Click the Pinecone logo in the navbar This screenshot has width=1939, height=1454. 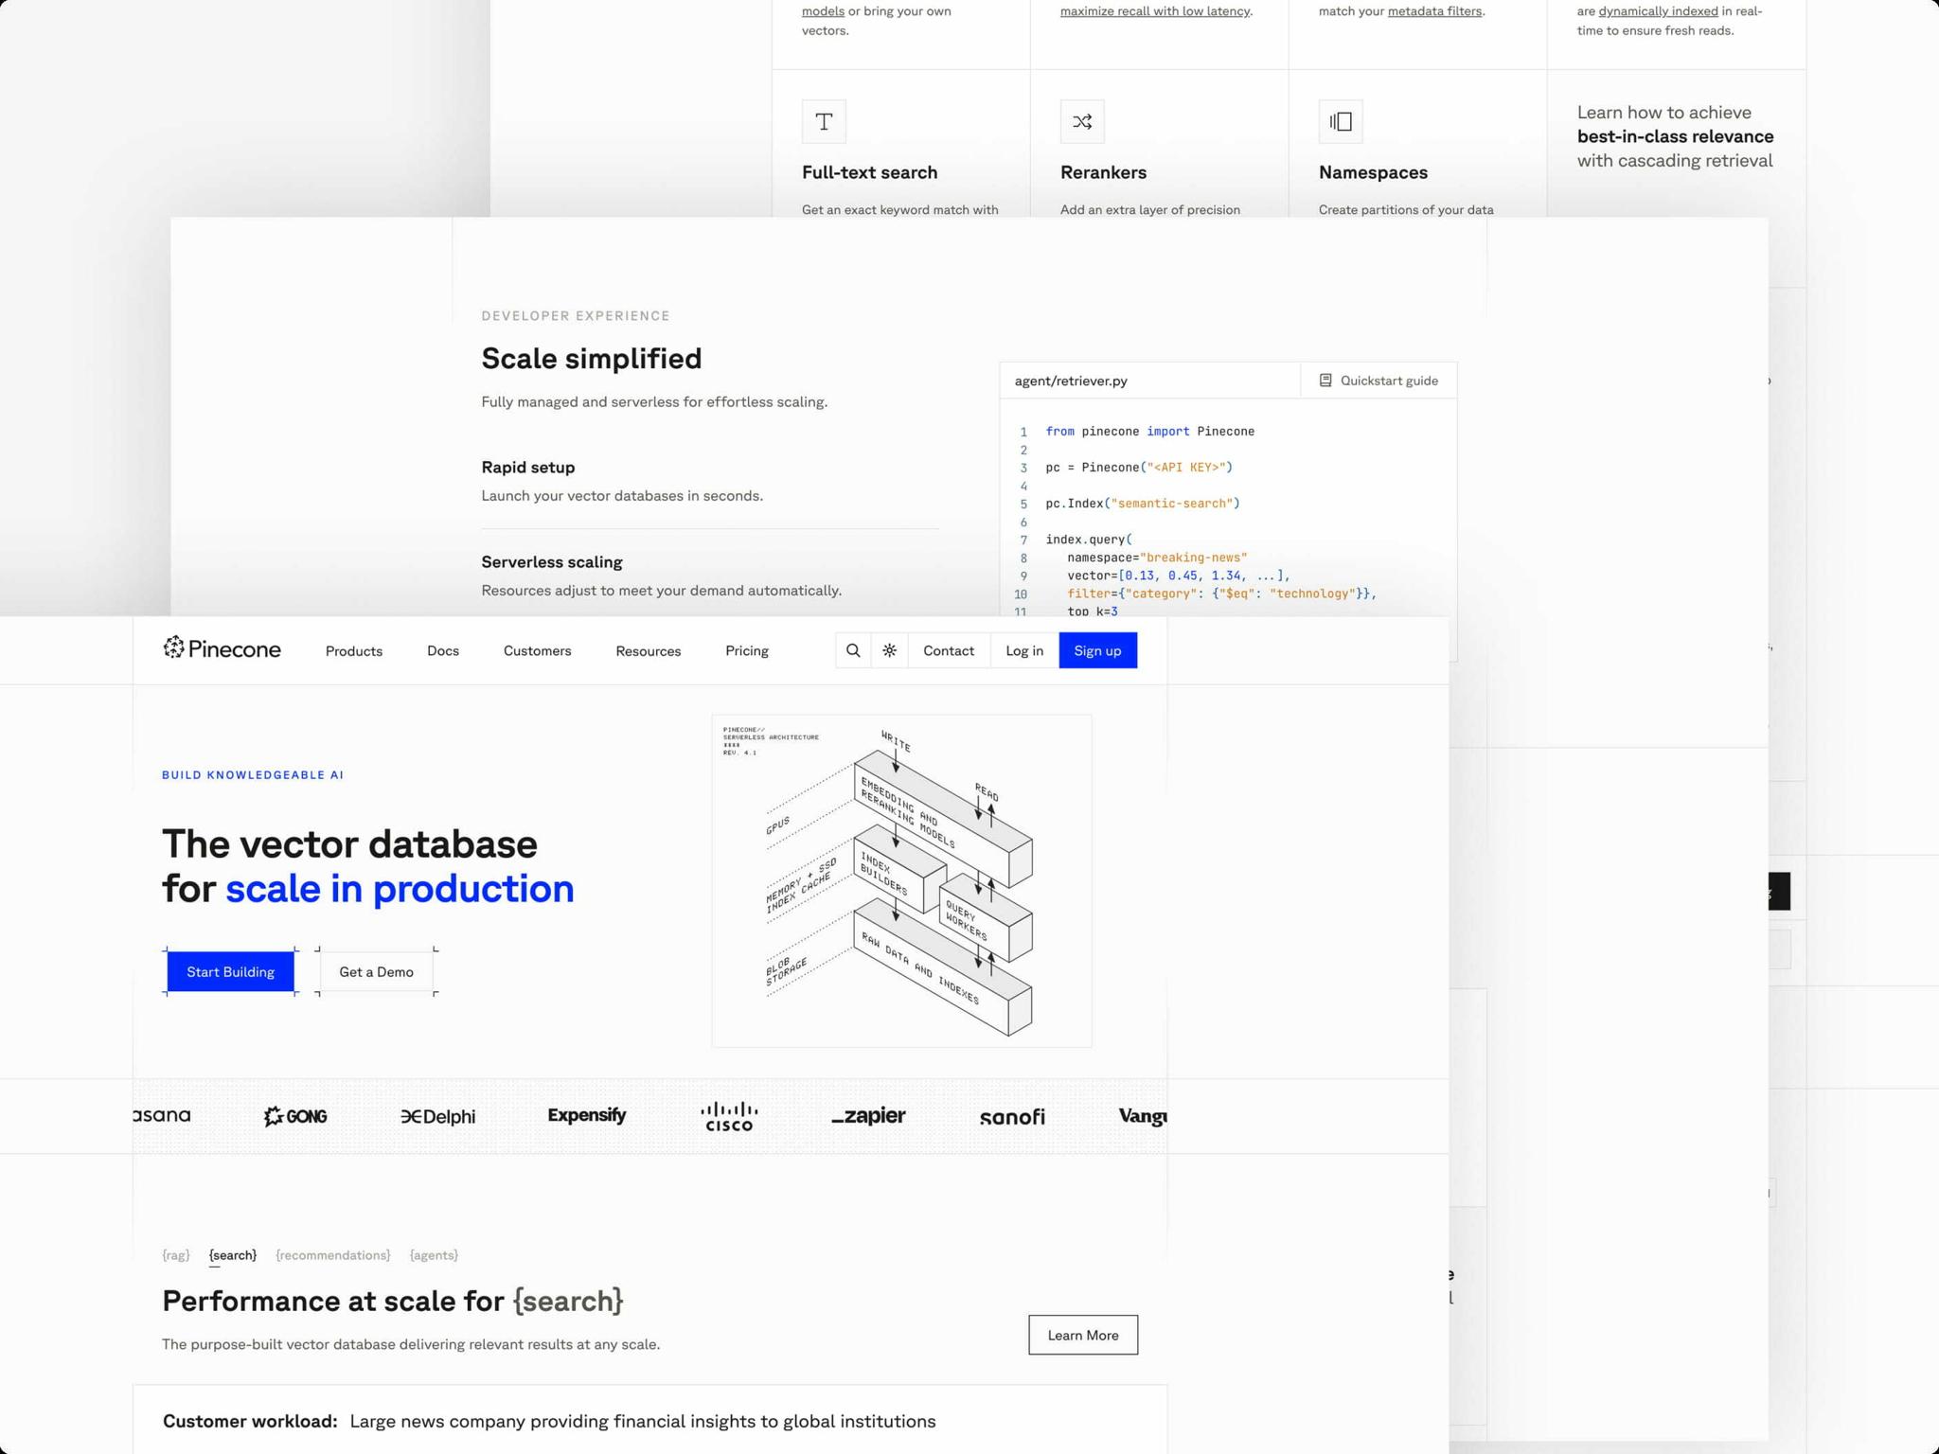222,648
